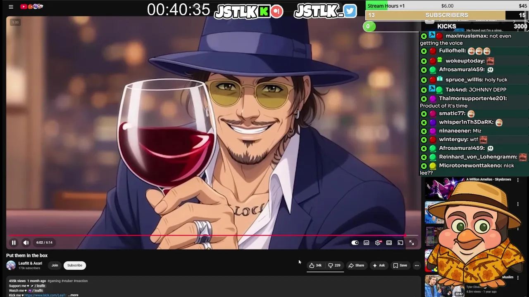
Task: Click the #gaming hashtag
Action: (x=54, y=281)
